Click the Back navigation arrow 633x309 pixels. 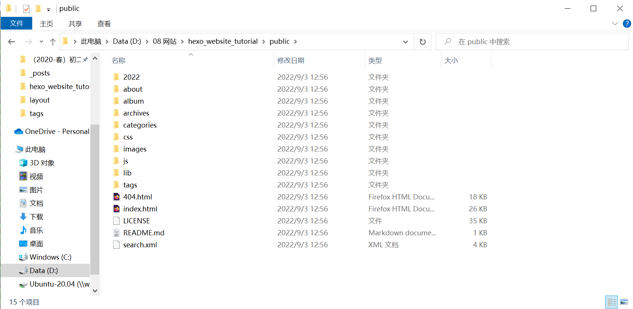(x=12, y=42)
